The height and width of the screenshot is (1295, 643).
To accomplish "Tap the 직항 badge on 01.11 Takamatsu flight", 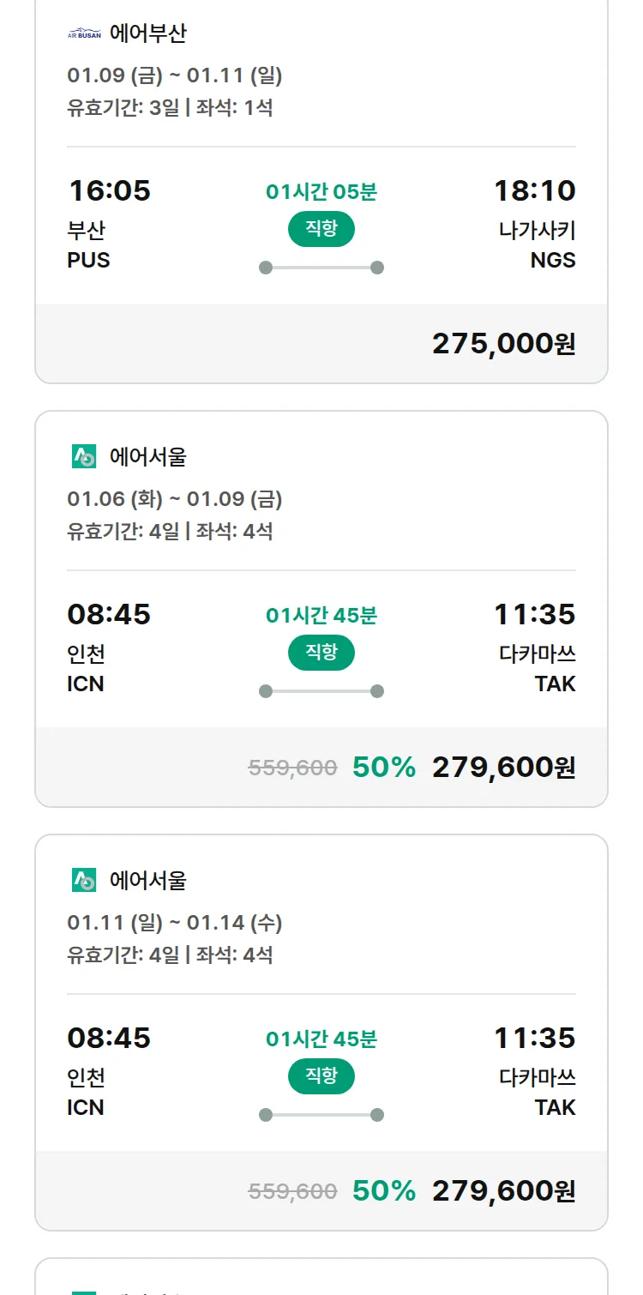I will pyautogui.click(x=321, y=1076).
